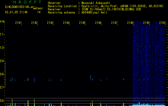Click the 2147 time marker
The image size is (168, 106).
click(x=114, y=23)
